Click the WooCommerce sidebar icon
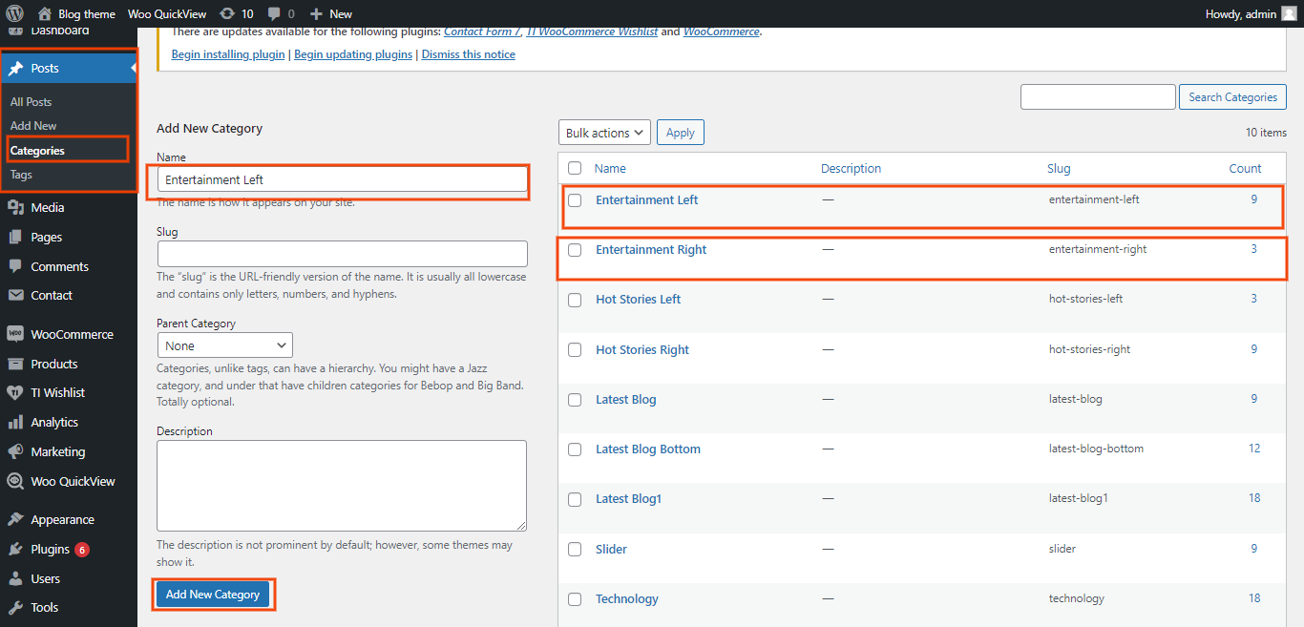 15,334
